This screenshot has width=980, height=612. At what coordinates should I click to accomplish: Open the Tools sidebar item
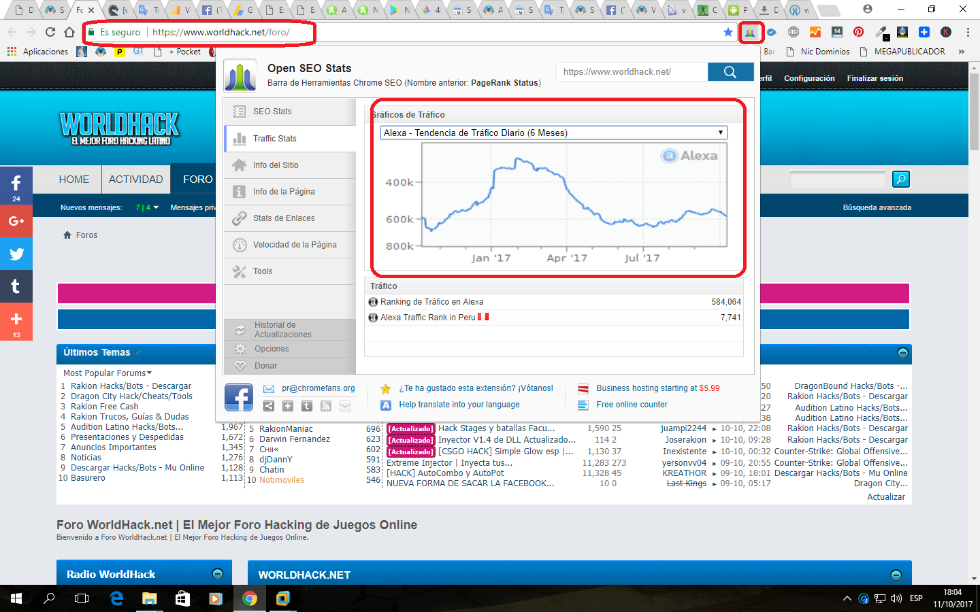coord(290,271)
